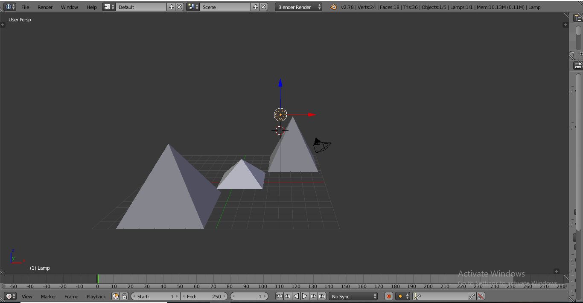Image resolution: width=583 pixels, height=303 pixels.
Task: Open the timeline View menu
Action: (27, 297)
